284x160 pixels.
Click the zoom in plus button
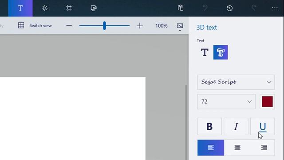[x=139, y=26]
